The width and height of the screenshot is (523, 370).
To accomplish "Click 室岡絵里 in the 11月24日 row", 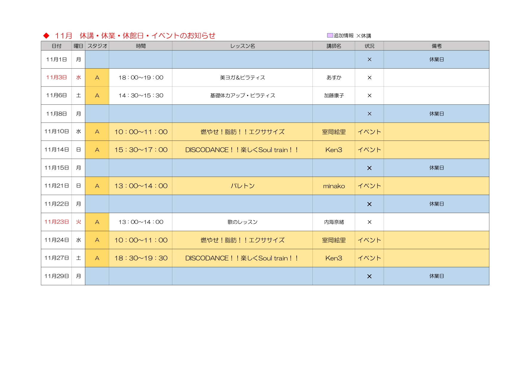I will point(334,240).
